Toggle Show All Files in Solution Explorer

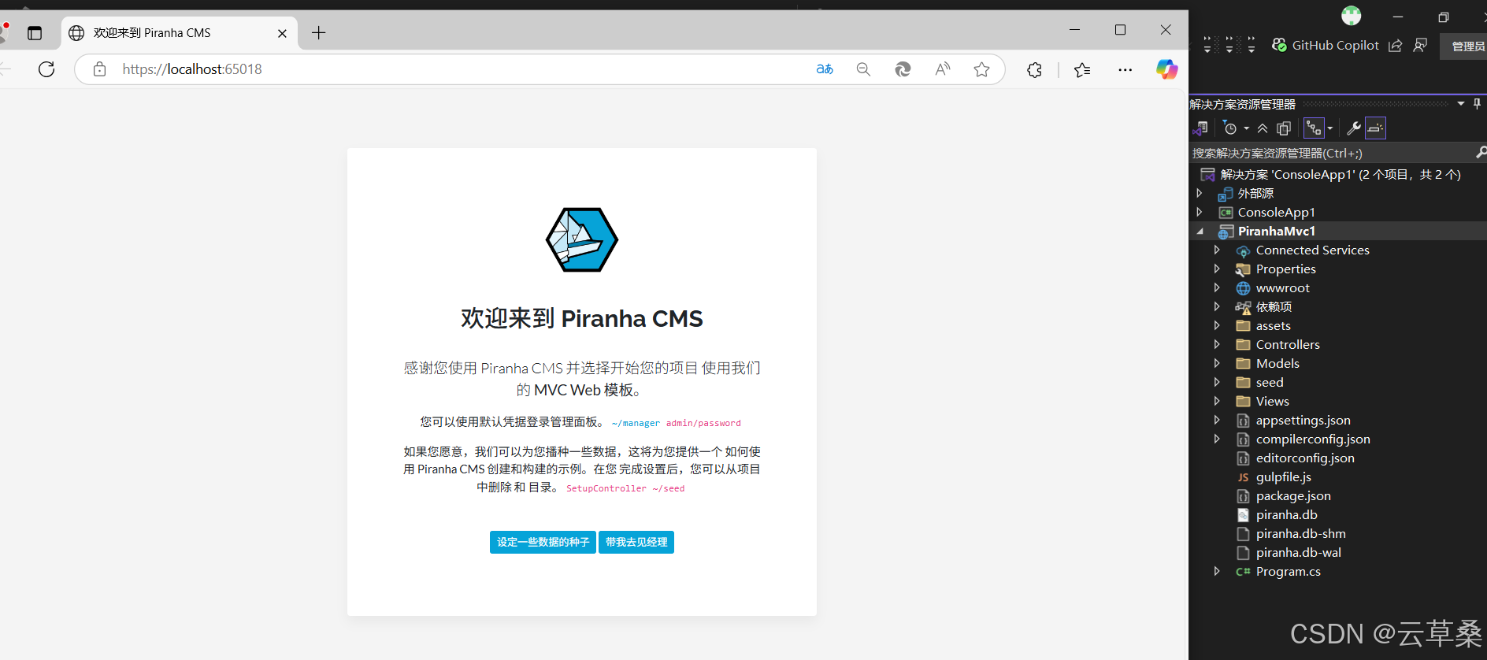[1284, 128]
